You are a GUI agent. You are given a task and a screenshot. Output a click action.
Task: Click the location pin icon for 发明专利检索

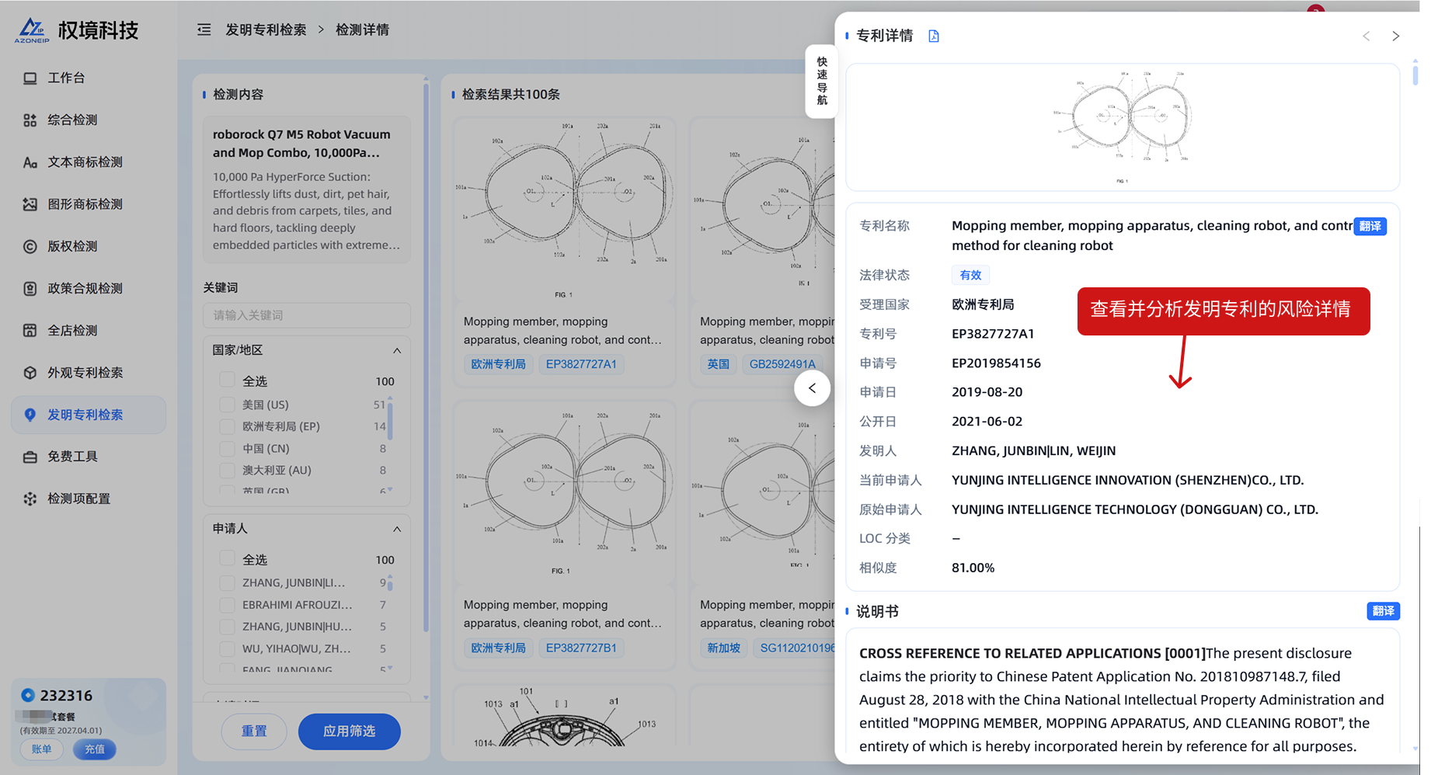pyautogui.click(x=30, y=415)
